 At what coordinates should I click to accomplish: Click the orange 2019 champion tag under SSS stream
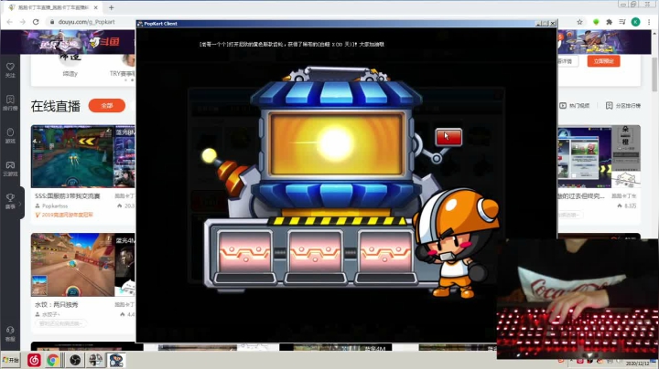[64, 215]
